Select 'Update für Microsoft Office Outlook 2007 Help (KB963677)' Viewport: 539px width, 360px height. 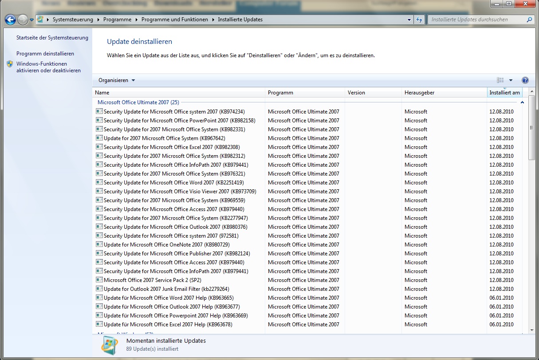pos(172,307)
